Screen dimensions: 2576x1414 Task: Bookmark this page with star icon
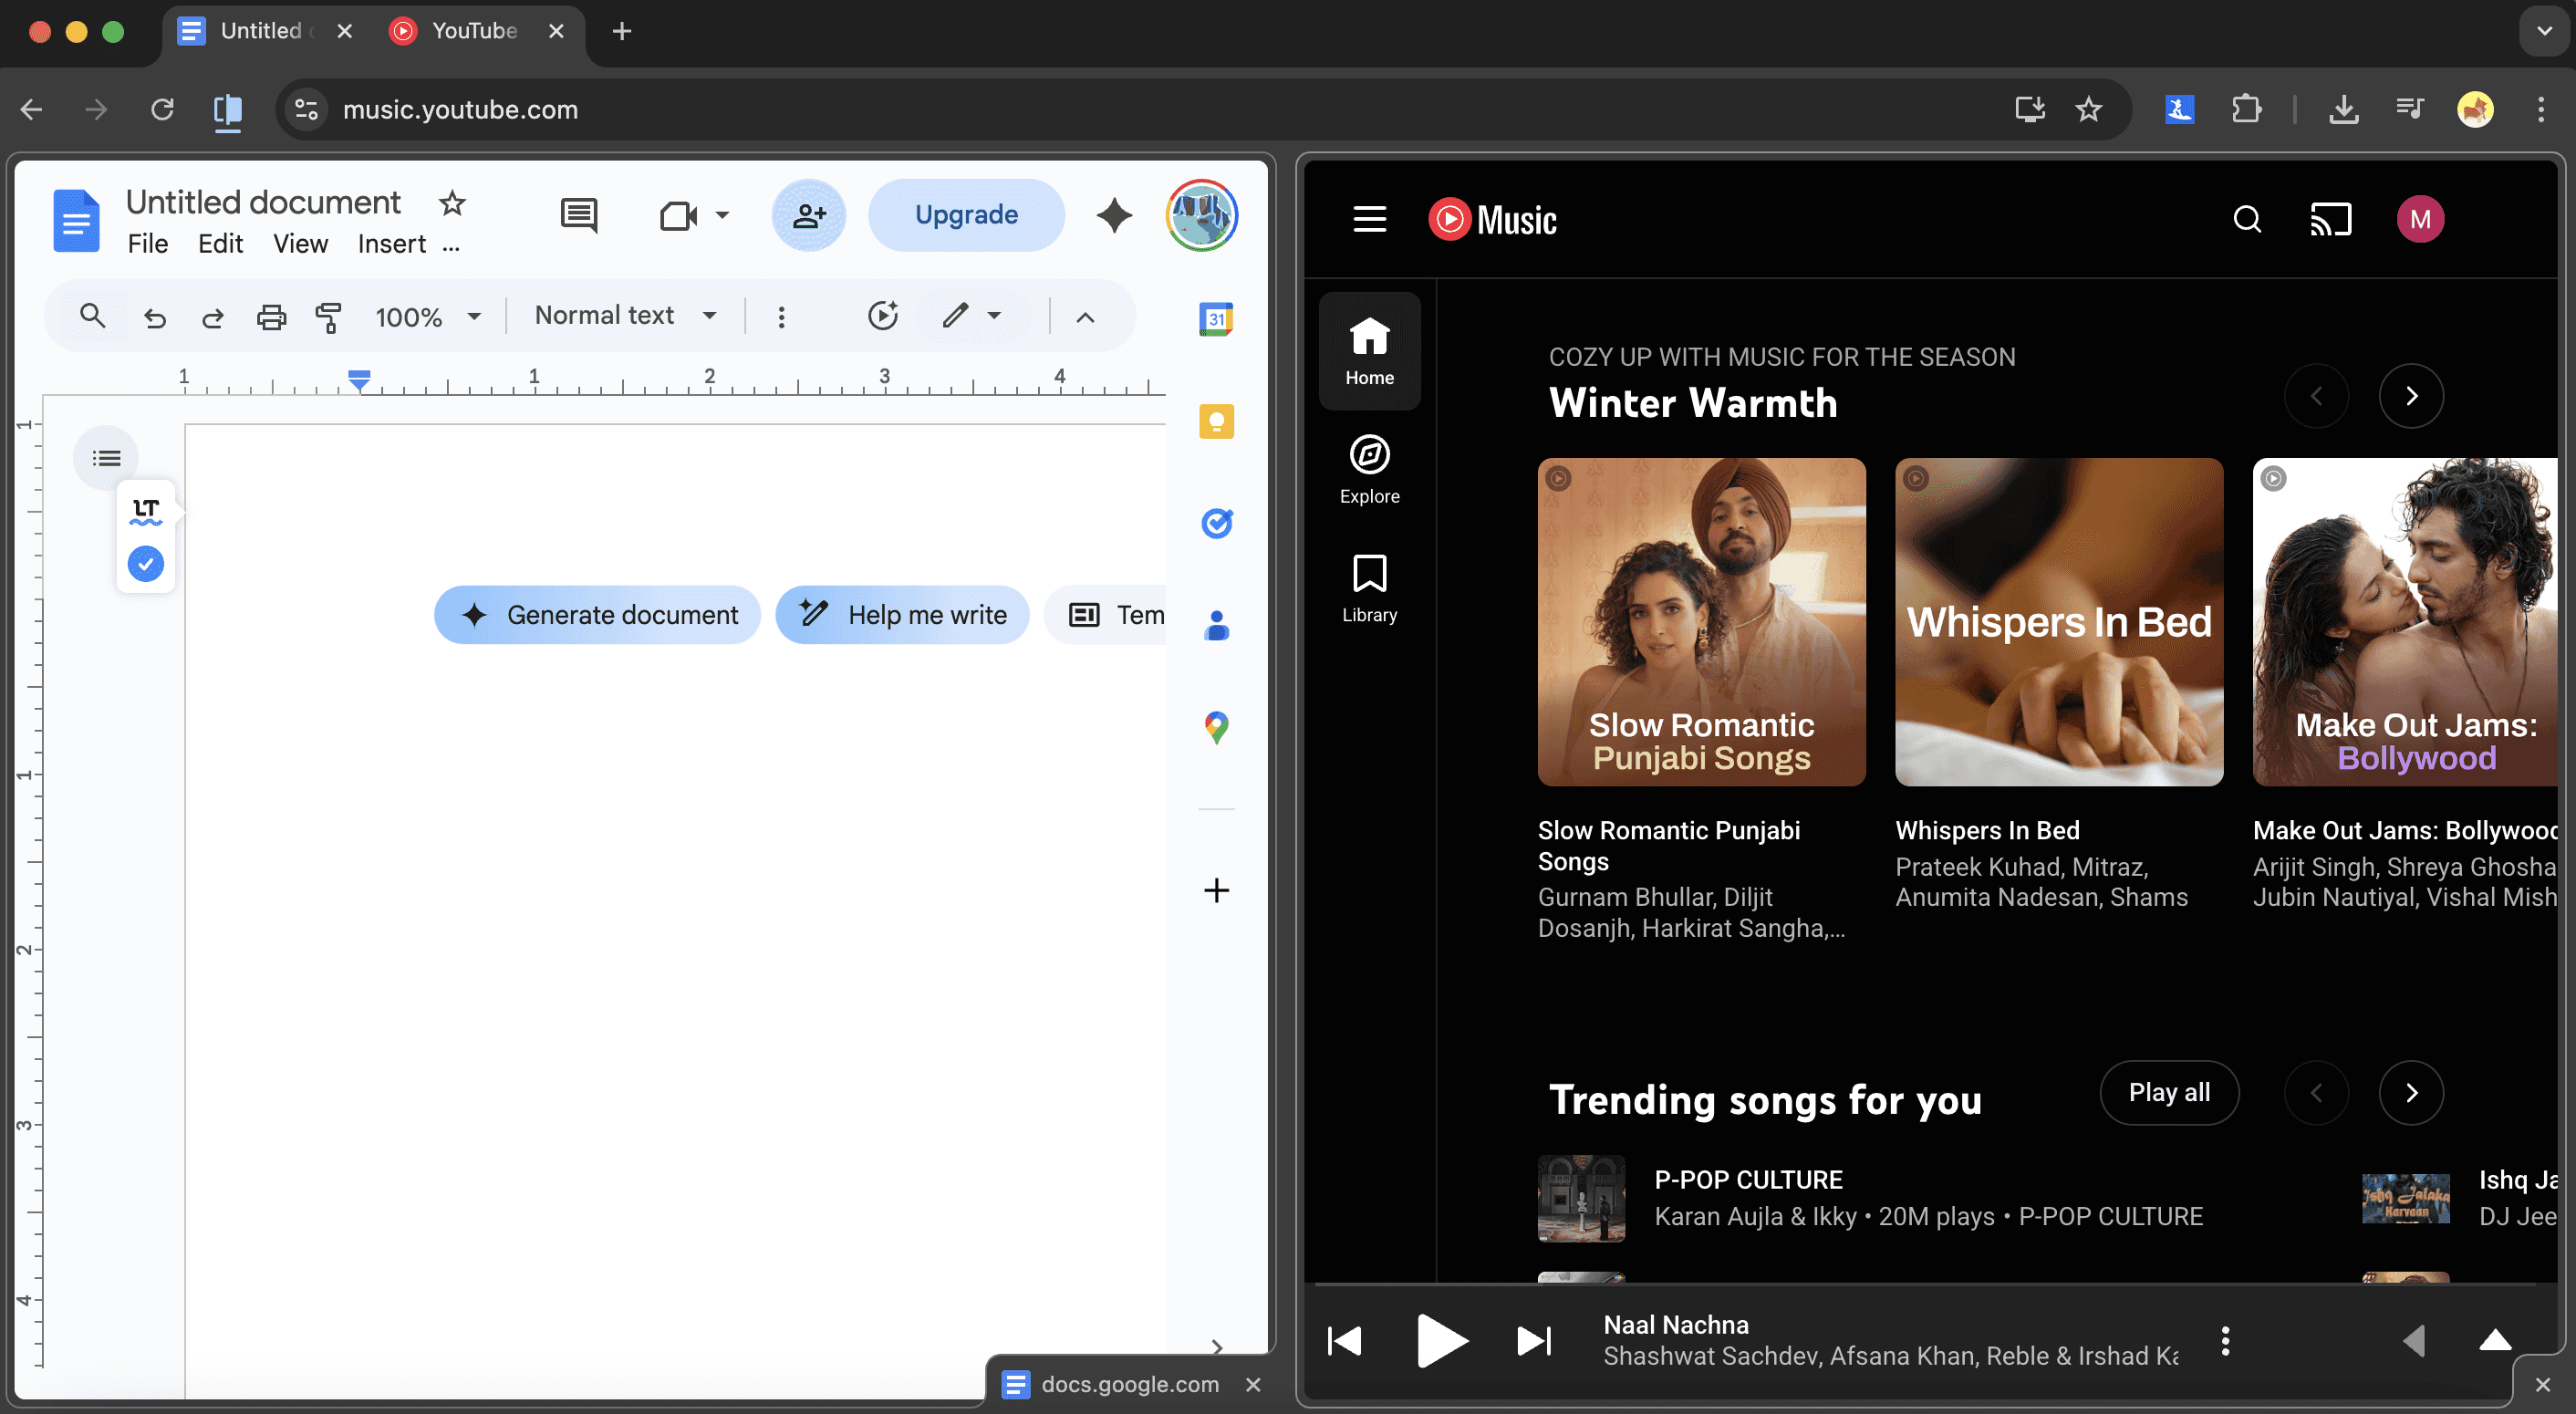pos(2088,109)
